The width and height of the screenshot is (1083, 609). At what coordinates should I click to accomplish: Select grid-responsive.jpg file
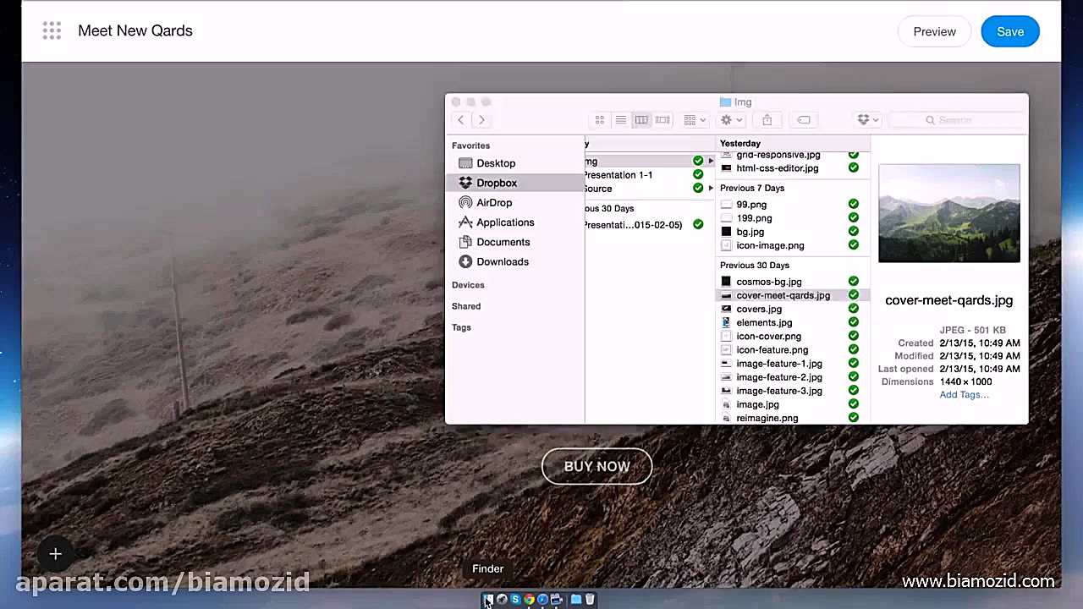click(x=778, y=155)
